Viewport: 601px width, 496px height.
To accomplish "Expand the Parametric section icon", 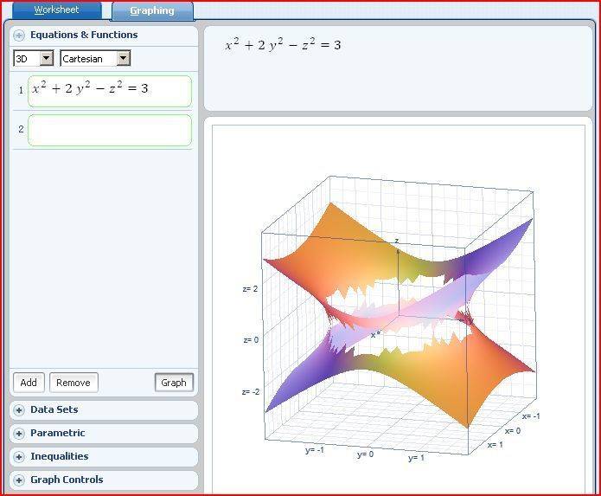I will coord(19,434).
